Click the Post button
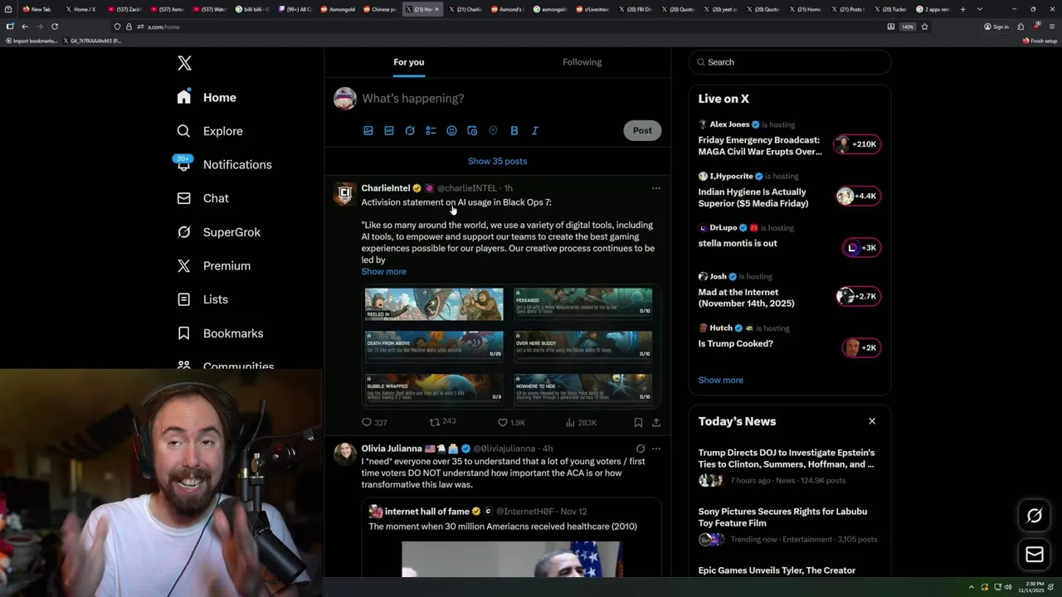The width and height of the screenshot is (1062, 597). tap(642, 130)
